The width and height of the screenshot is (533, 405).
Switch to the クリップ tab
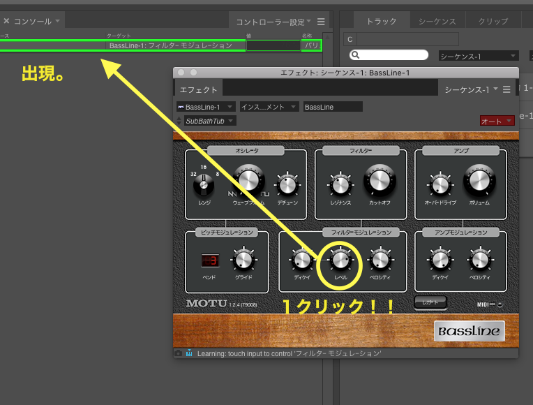pos(493,22)
